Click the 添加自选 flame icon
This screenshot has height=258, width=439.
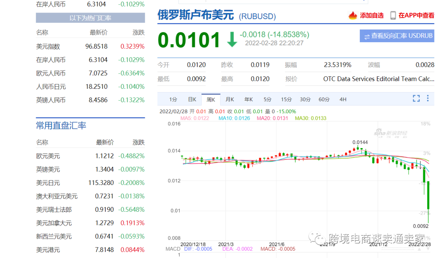(x=352, y=15)
